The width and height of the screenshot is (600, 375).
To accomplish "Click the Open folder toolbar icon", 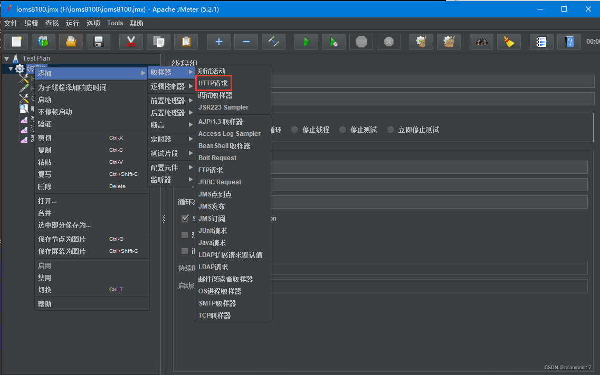I will 71,42.
